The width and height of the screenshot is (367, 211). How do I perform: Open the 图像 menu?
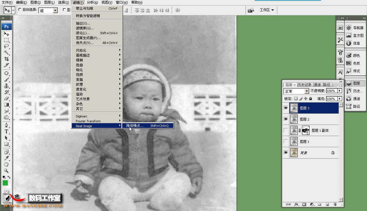[36, 2]
